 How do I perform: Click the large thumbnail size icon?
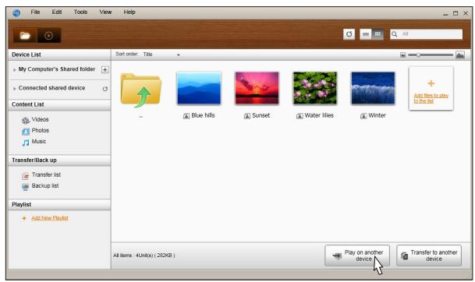(x=460, y=55)
